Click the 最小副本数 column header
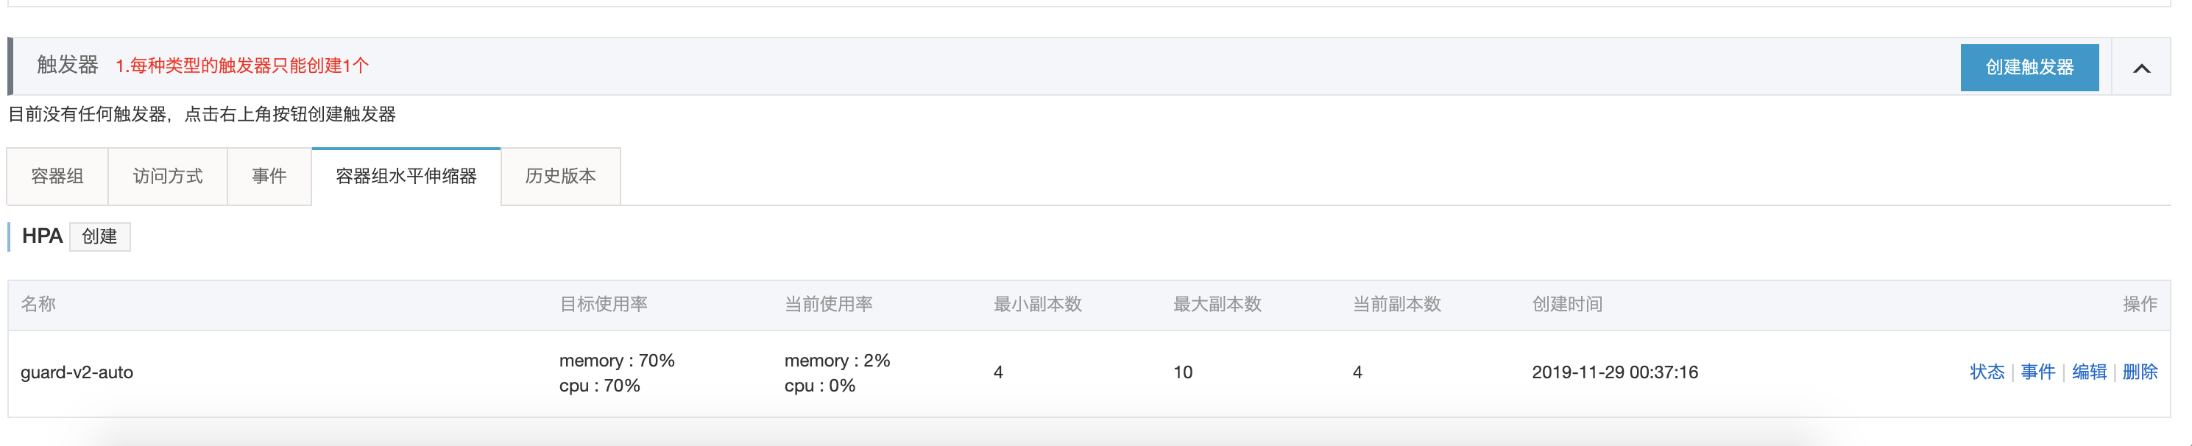 (x=1037, y=305)
